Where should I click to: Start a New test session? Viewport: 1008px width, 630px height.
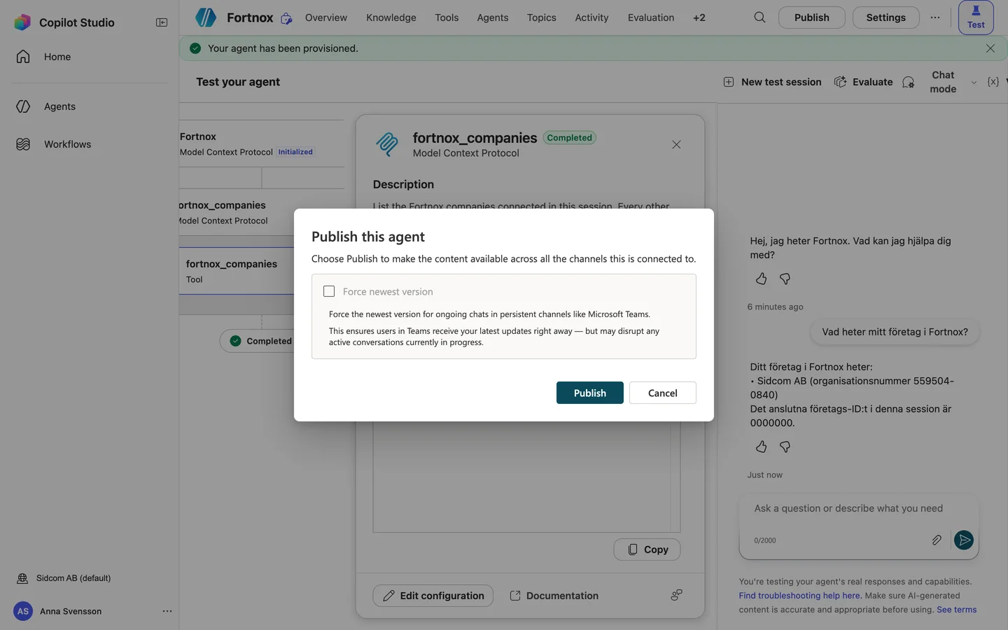[x=772, y=82]
